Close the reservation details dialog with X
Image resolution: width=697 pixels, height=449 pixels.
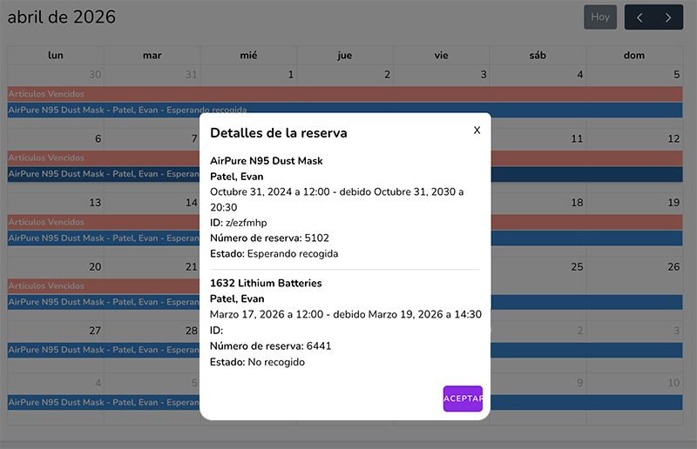point(477,131)
